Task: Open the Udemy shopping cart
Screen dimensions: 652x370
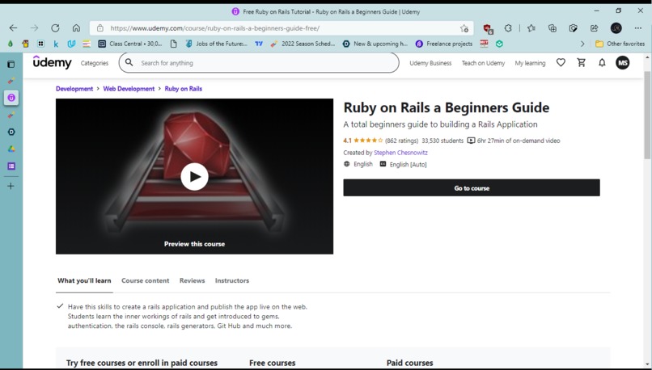Action: click(582, 63)
